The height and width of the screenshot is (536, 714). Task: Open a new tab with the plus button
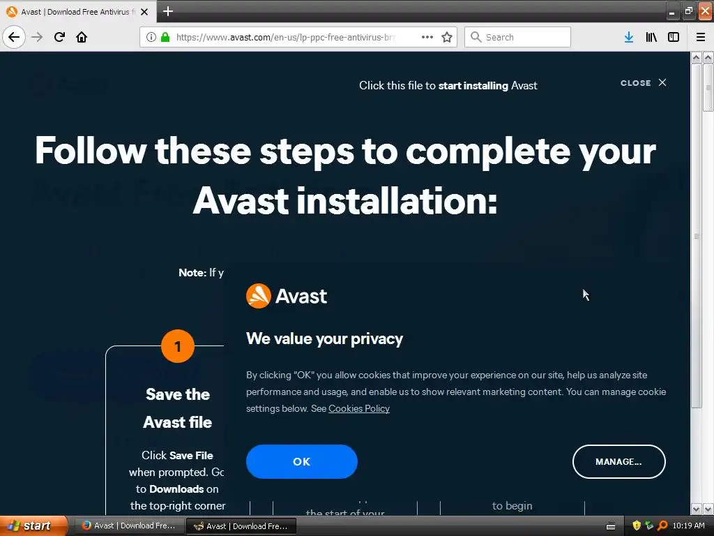coord(168,11)
